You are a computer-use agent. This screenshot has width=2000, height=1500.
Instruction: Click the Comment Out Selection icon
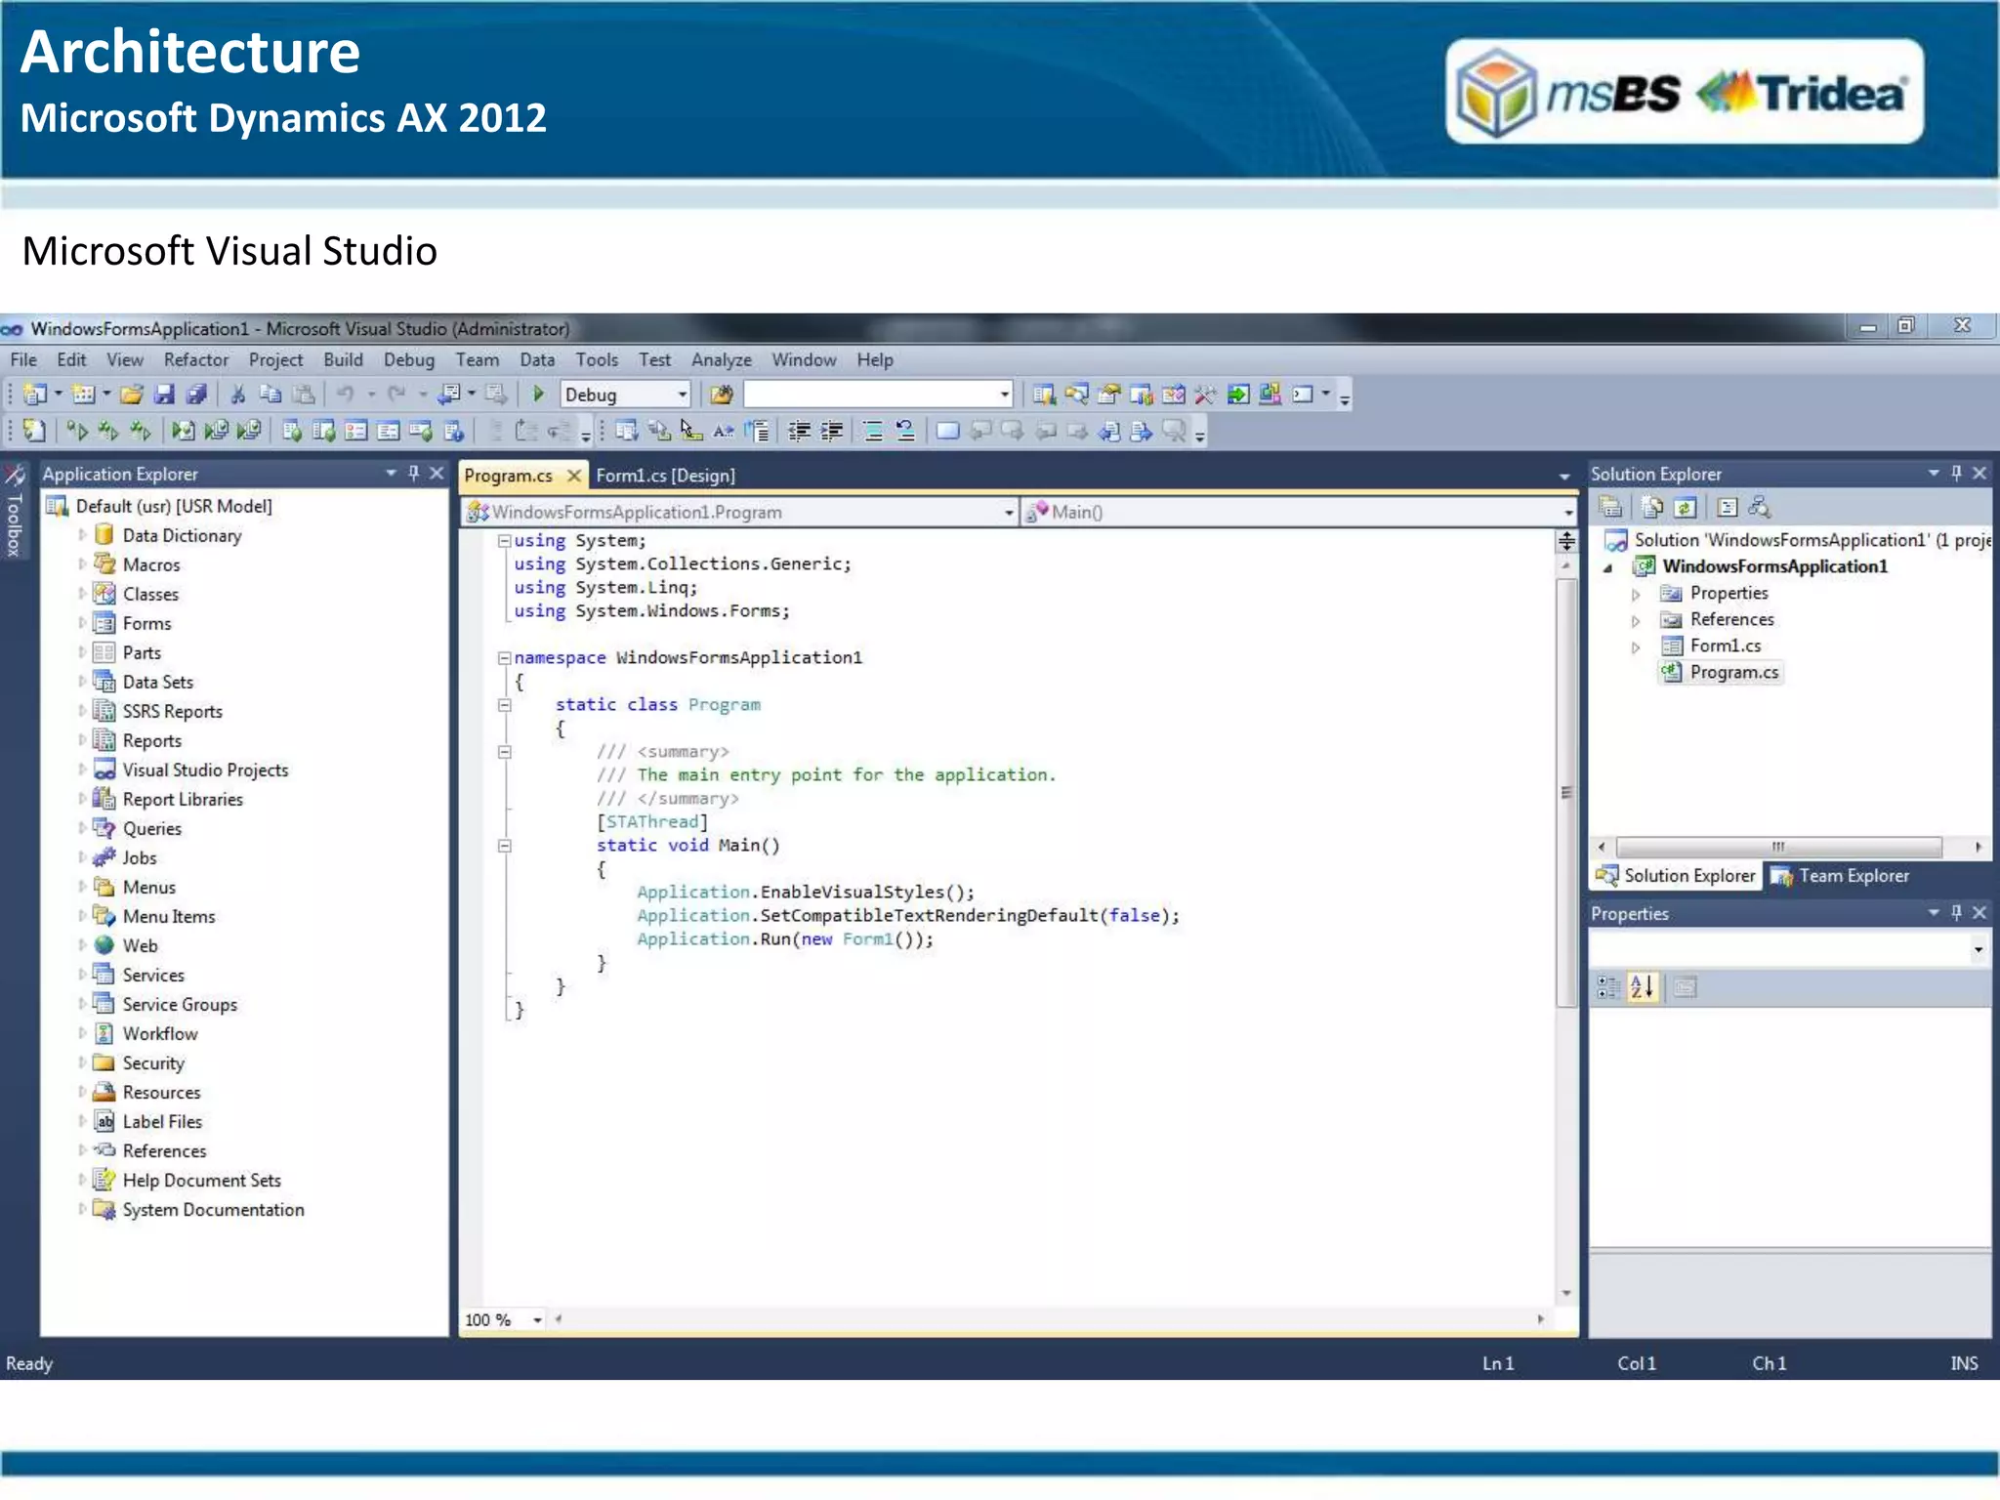point(873,431)
